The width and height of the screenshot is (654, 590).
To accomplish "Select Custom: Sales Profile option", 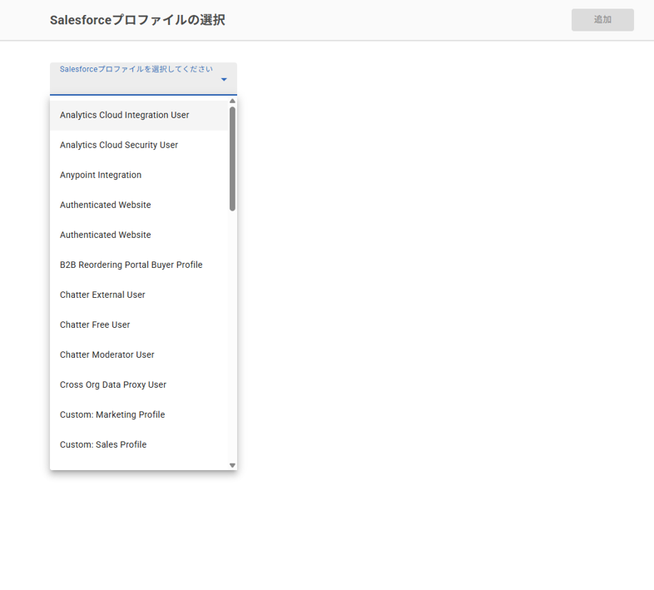I will pos(139,445).
